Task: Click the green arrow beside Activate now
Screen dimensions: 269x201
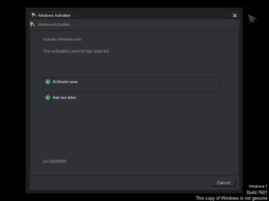Action: [48, 82]
